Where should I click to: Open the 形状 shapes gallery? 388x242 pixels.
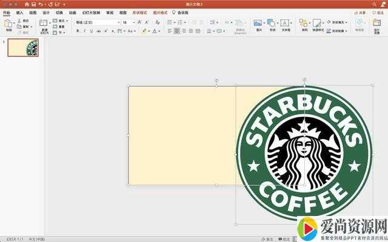(x=272, y=24)
